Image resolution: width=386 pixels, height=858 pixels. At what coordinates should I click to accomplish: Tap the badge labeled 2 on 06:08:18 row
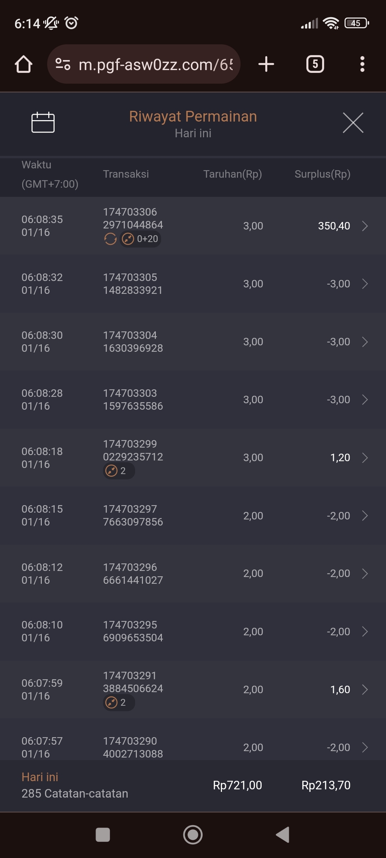click(x=119, y=471)
